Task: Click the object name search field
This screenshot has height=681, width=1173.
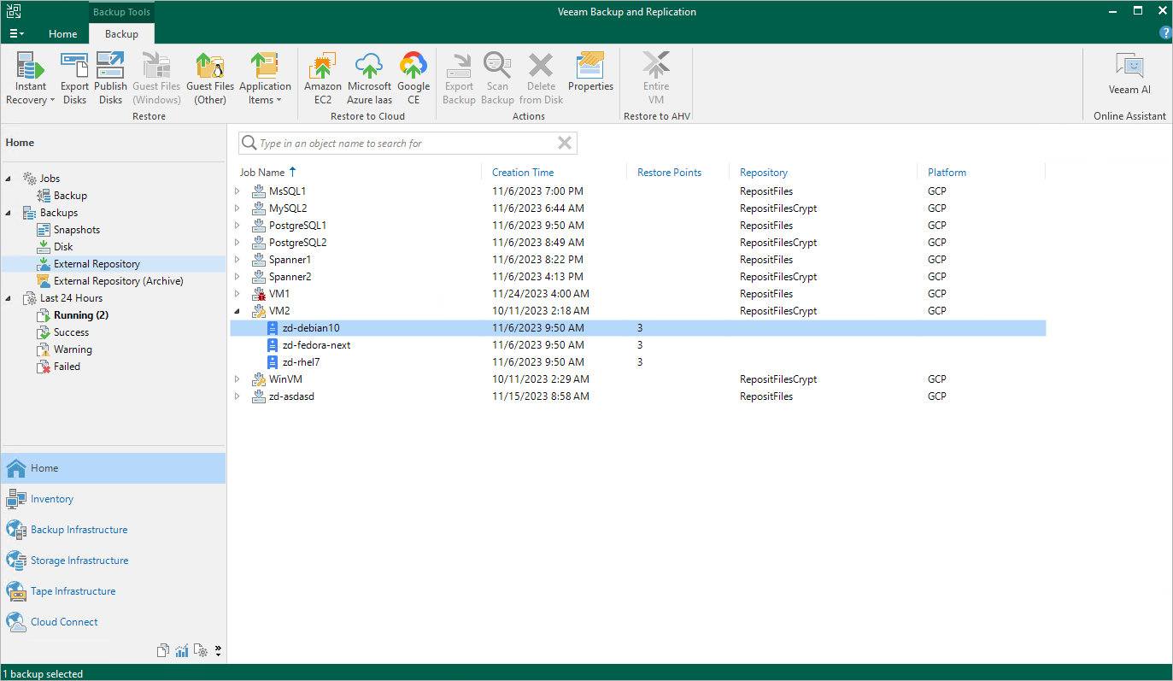Action: pos(408,143)
